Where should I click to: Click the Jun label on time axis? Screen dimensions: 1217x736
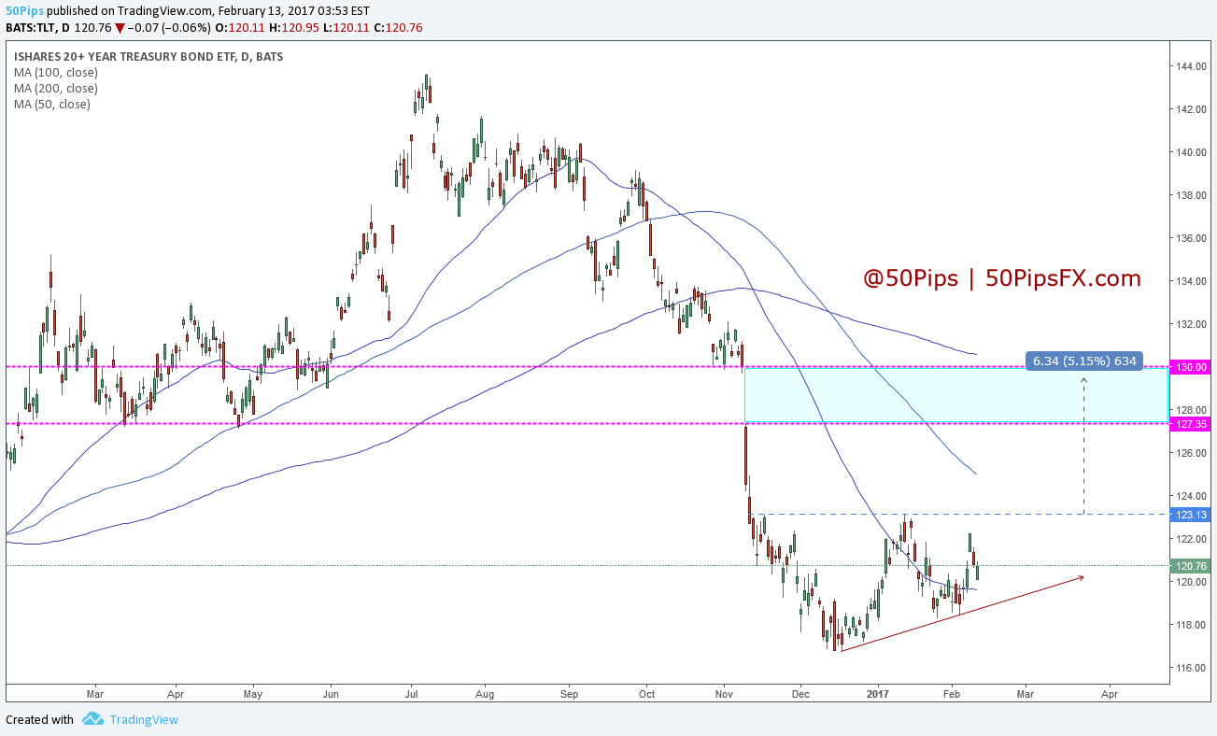331,695
